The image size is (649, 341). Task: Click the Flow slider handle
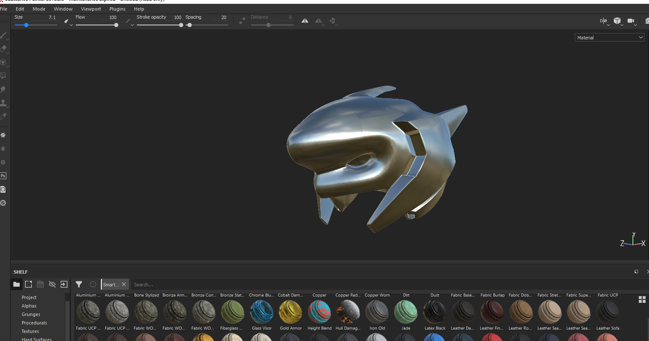tap(116, 25)
